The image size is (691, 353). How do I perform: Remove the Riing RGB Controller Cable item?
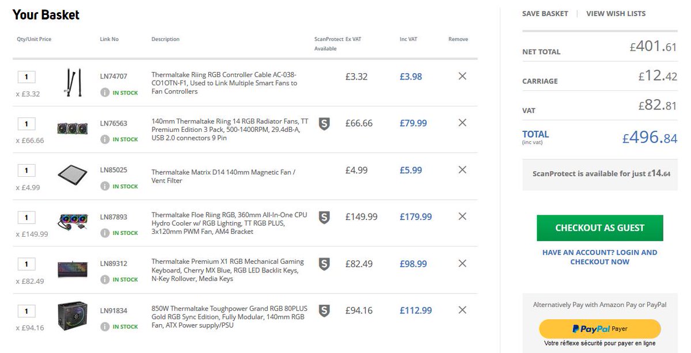tap(462, 76)
